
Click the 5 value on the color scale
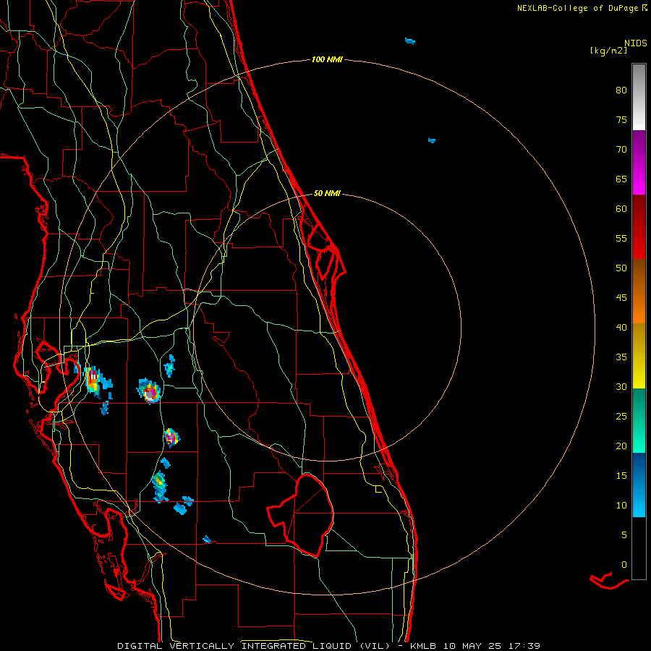(x=624, y=535)
